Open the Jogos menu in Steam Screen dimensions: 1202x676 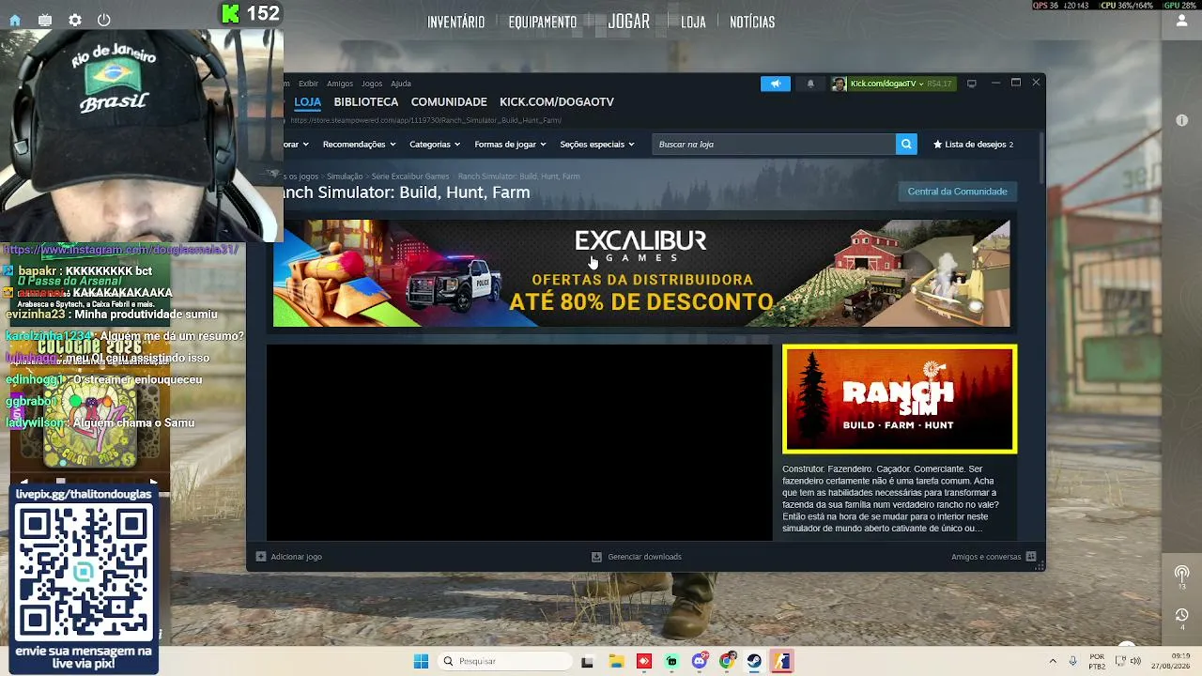click(x=372, y=84)
